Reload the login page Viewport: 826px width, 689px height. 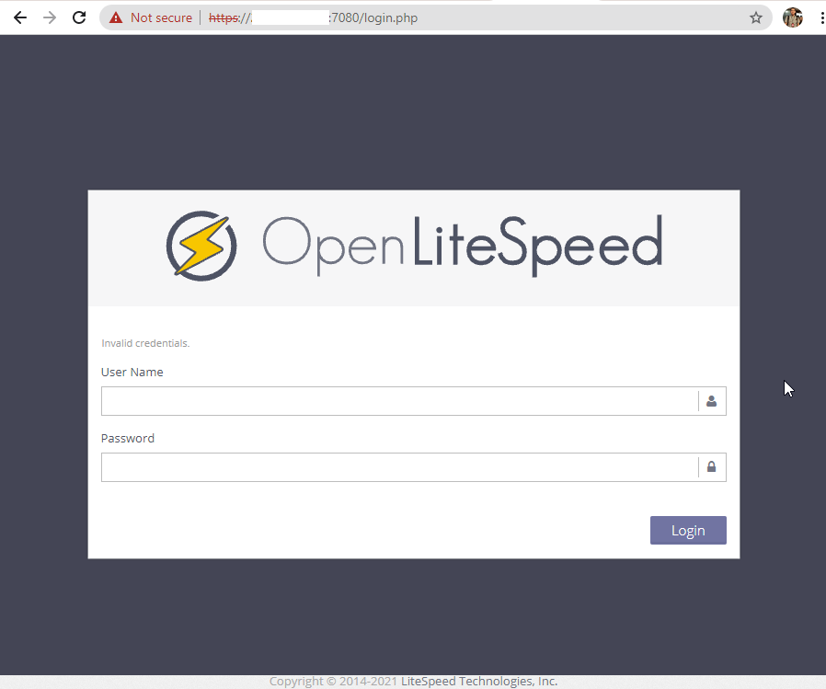(x=79, y=17)
